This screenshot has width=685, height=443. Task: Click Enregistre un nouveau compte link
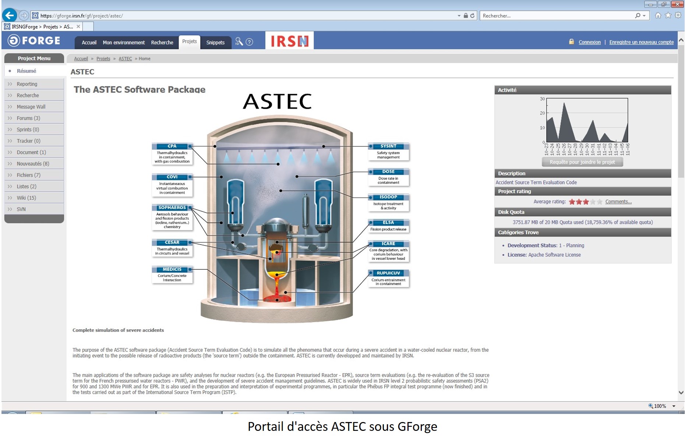point(641,42)
